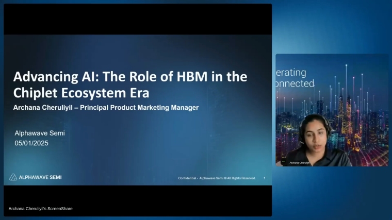Screen dimensions: 392x220
Task: Click the date 05/01/2025 on the slide
Action: click(x=31, y=143)
